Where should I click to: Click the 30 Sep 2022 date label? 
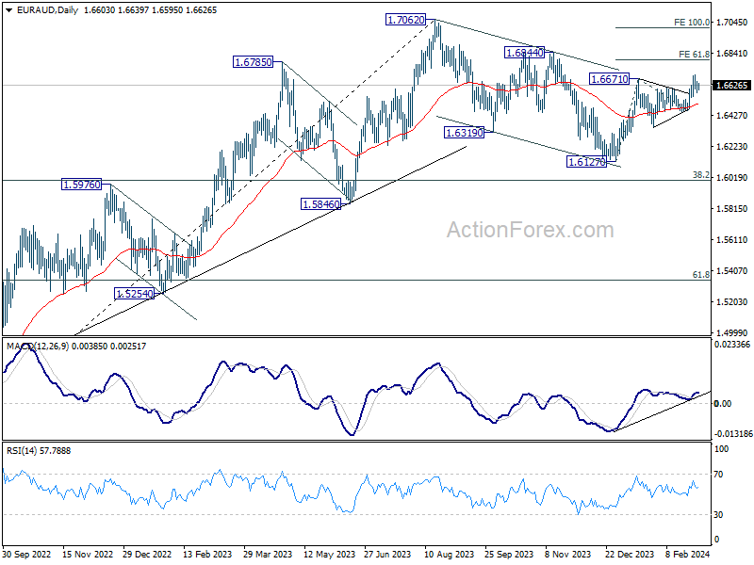coord(26,554)
